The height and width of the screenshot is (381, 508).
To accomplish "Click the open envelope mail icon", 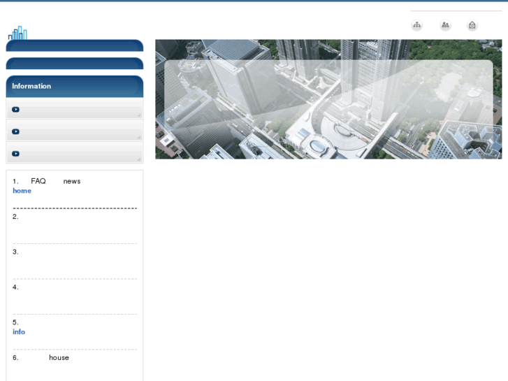I will point(472,25).
